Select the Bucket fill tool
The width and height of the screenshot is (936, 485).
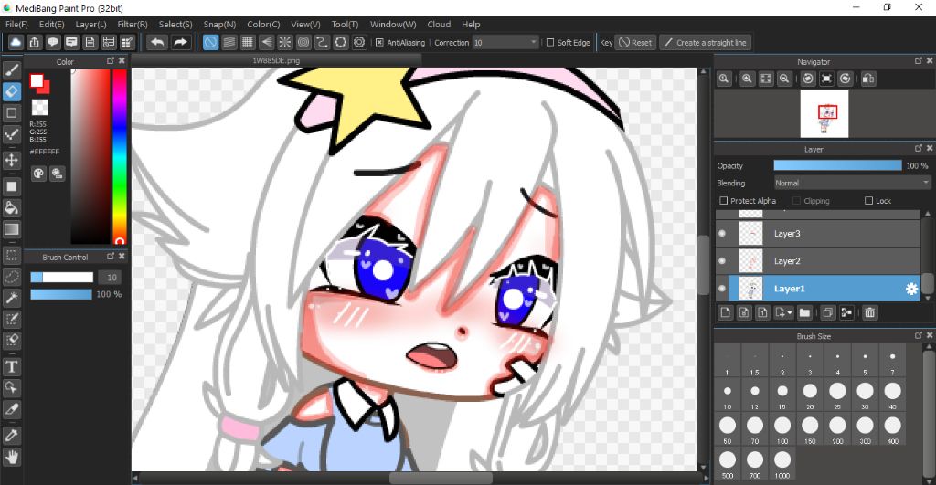(x=11, y=207)
